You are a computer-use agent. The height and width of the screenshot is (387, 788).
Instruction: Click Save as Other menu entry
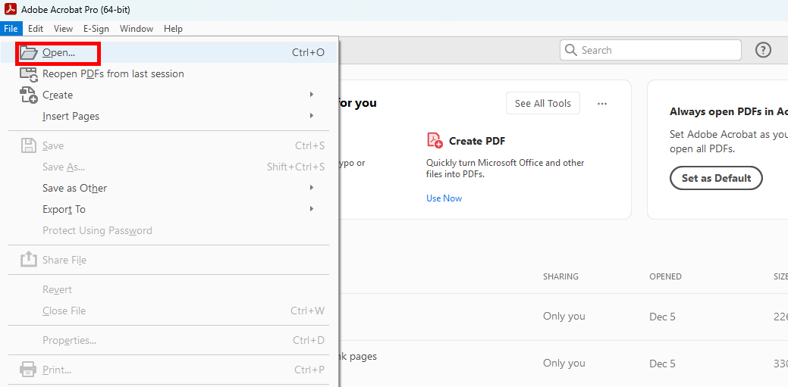(x=169, y=188)
